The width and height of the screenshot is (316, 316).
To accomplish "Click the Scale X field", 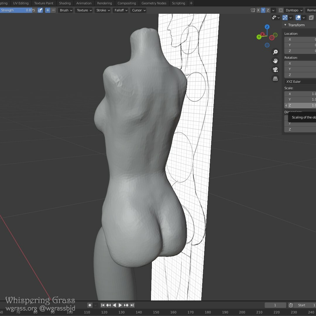I will 300,94.
